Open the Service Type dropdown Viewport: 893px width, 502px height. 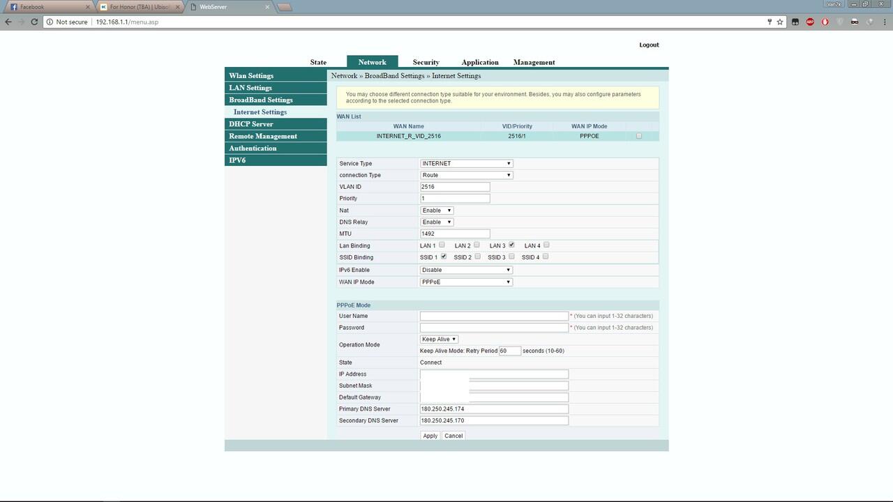(465, 163)
